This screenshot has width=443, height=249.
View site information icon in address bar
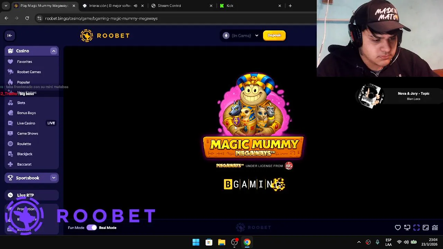coord(39,18)
